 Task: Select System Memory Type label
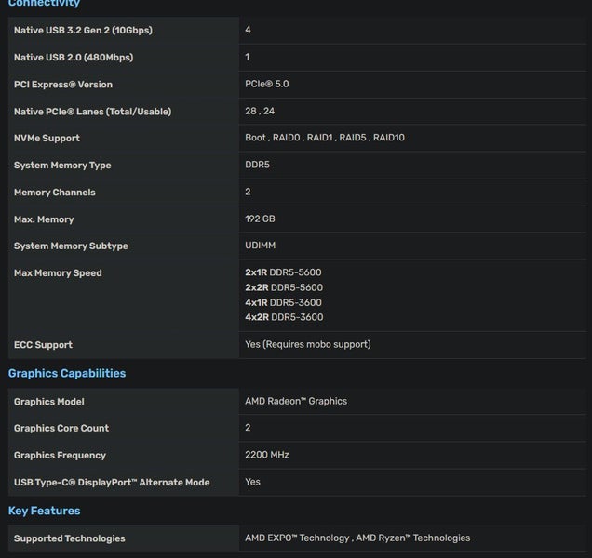tap(62, 166)
